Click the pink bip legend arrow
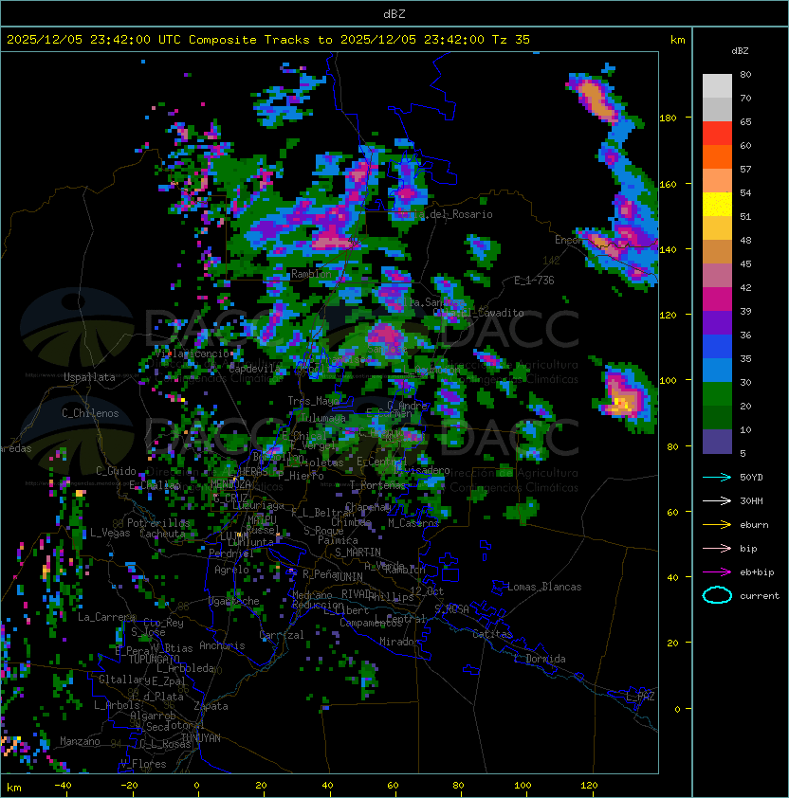Image resolution: width=789 pixels, height=798 pixels. coord(717,549)
